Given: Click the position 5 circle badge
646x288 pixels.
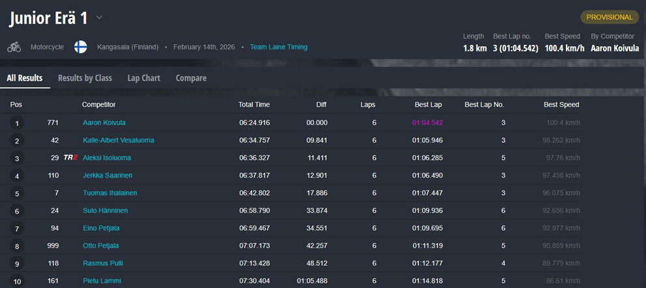Looking at the screenshot, I should click(17, 194).
